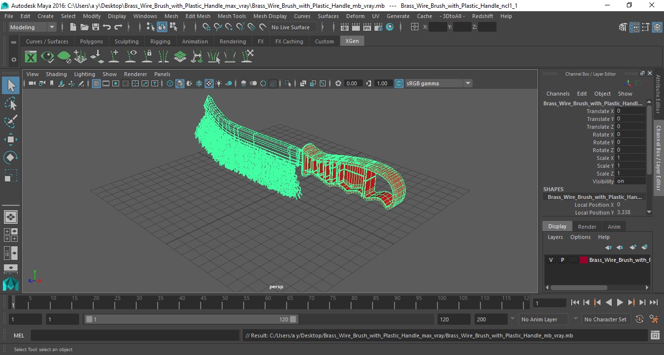Enable smooth shaded cube display
The height and width of the screenshot is (355, 664).
pyautogui.click(x=180, y=83)
